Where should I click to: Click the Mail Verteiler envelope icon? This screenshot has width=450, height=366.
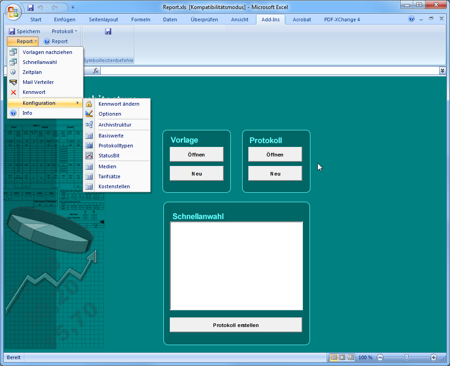13,82
